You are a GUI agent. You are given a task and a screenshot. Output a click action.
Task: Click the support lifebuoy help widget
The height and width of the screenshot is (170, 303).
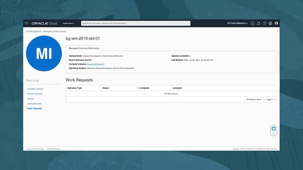tap(274, 130)
